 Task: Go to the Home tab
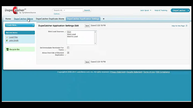(8, 19)
